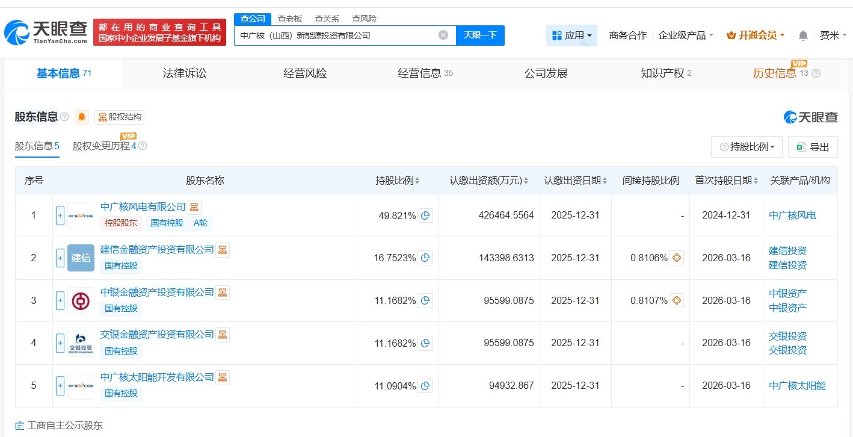Click the 建信 shareholder logo thumbnail
The image size is (853, 437).
click(x=81, y=258)
